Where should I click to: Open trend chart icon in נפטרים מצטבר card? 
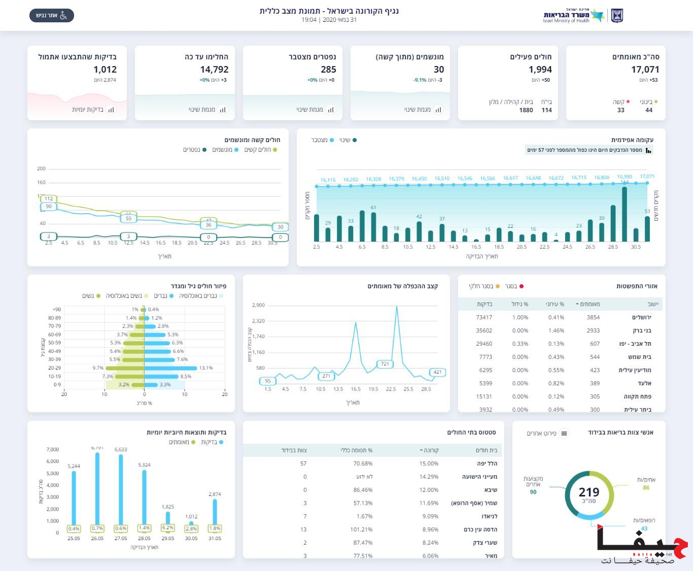tap(331, 110)
